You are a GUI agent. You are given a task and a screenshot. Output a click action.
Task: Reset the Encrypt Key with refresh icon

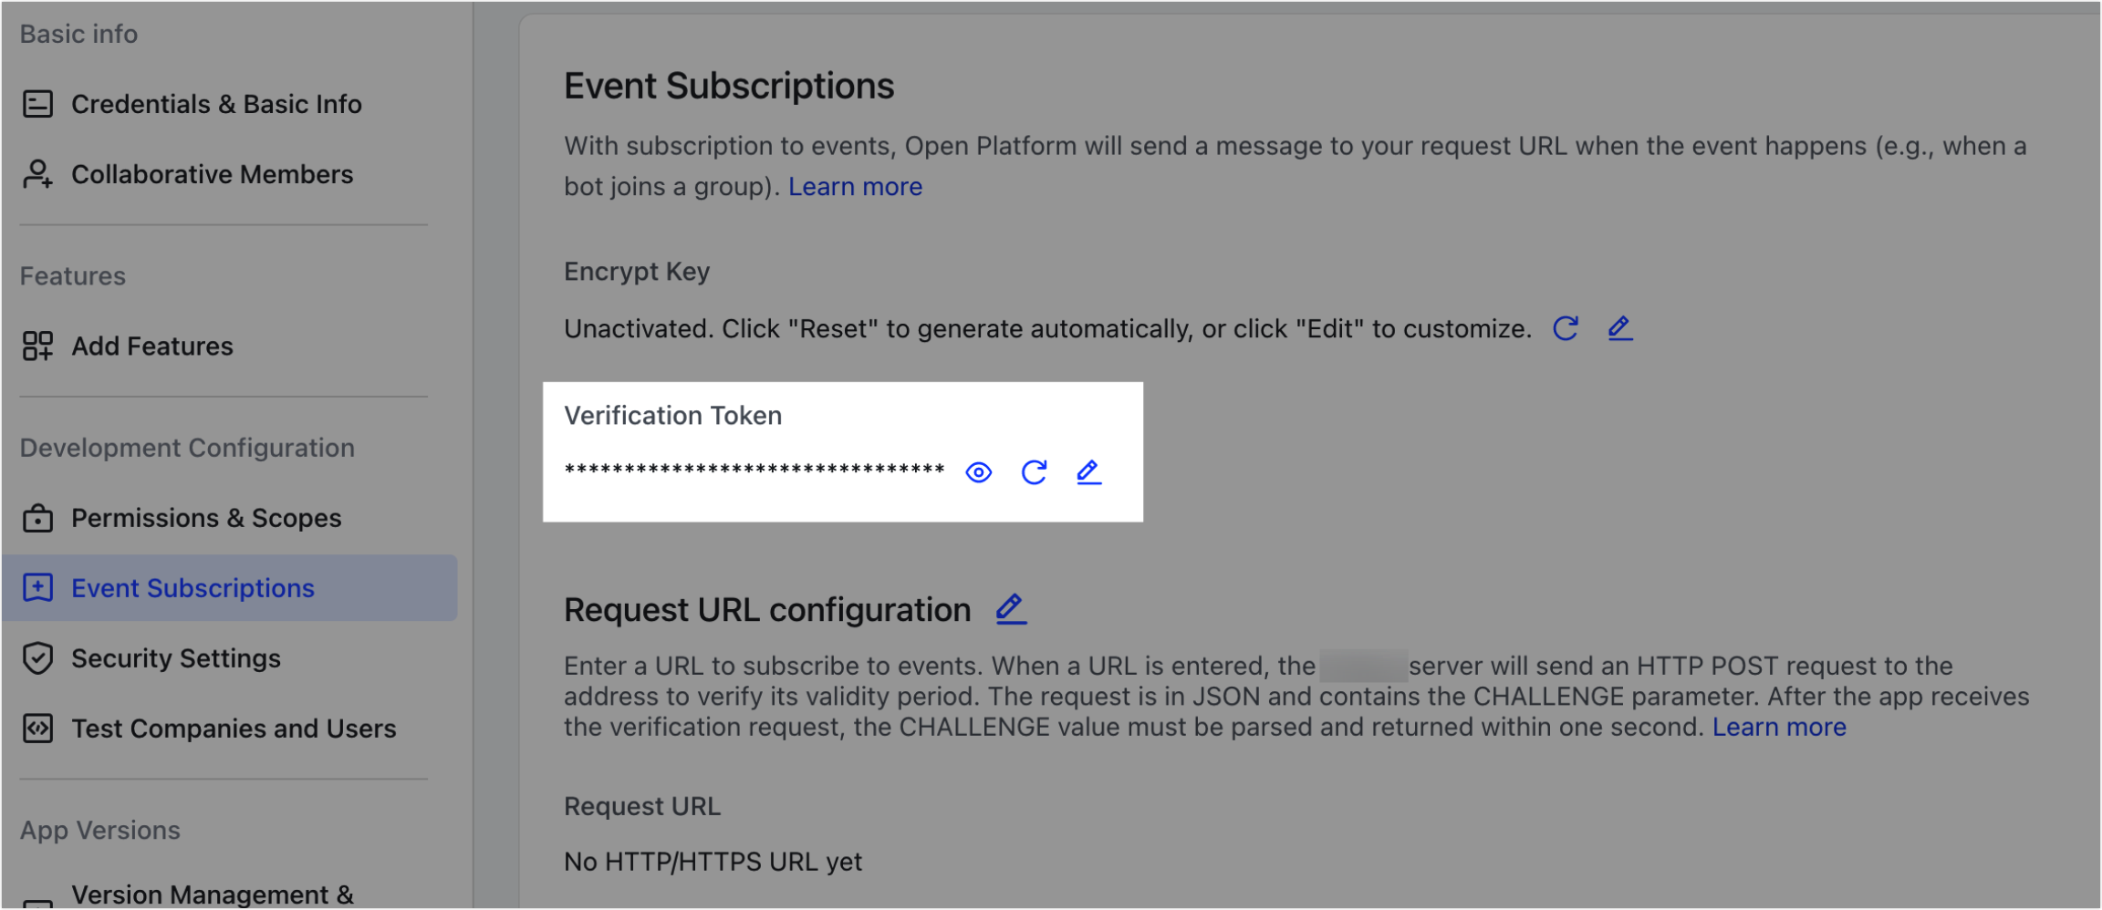1566,328
